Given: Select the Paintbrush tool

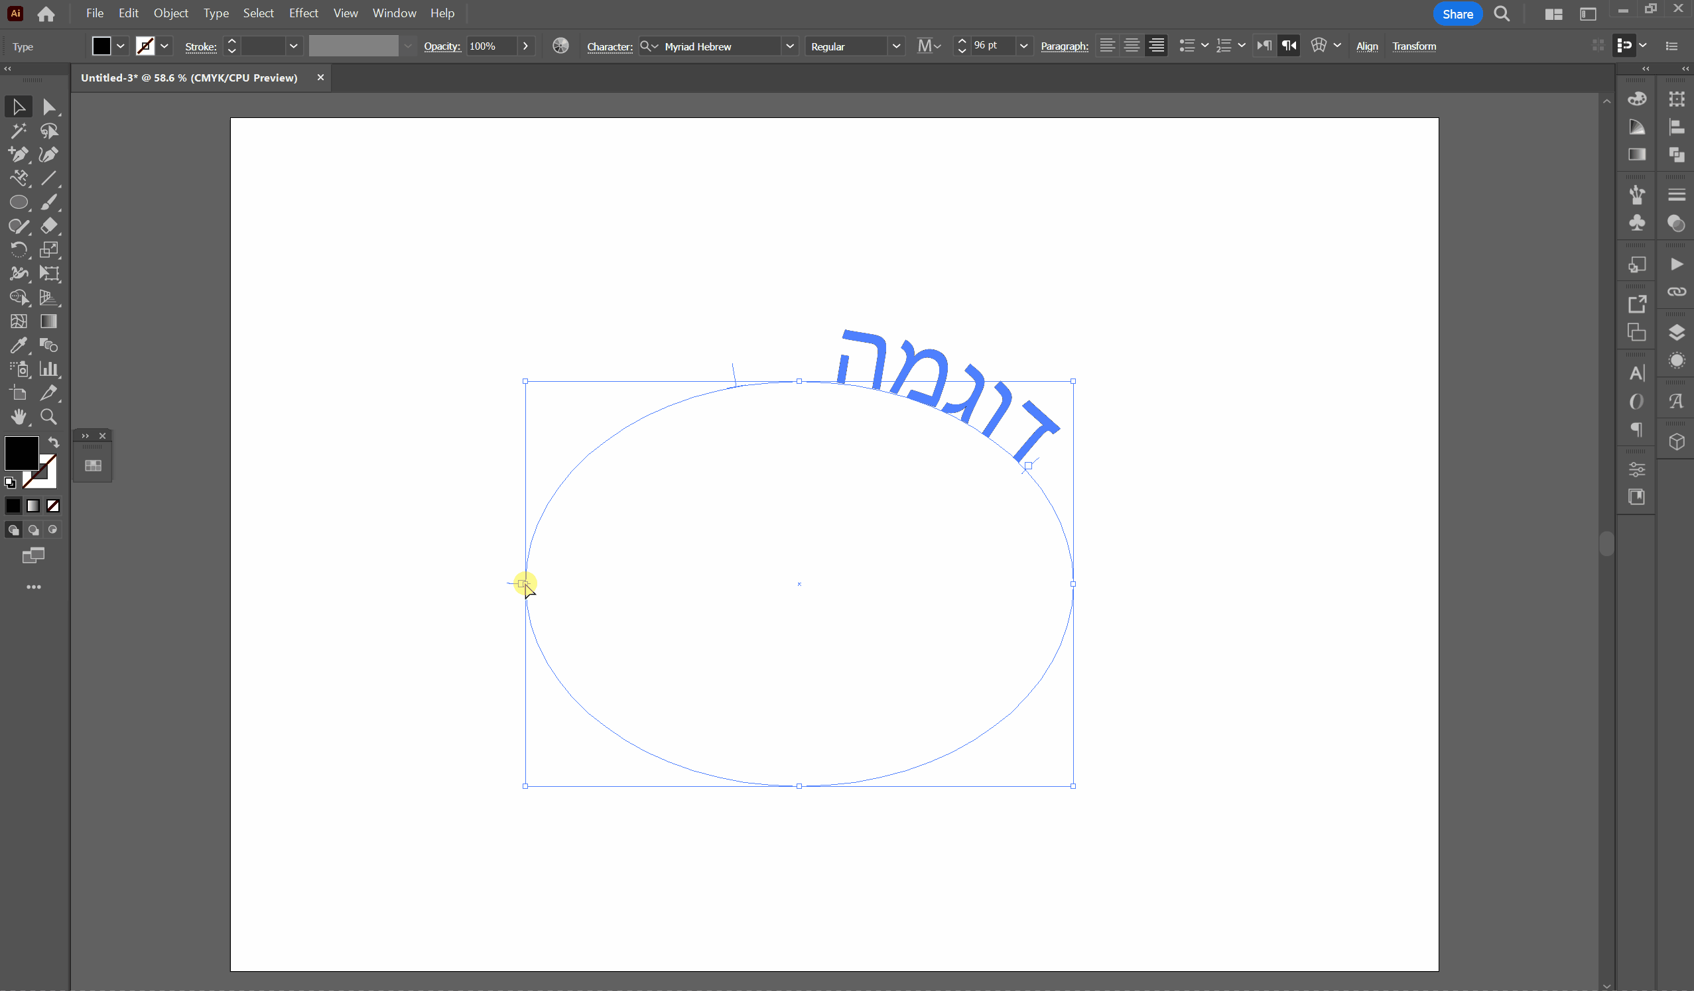Looking at the screenshot, I should (49, 202).
